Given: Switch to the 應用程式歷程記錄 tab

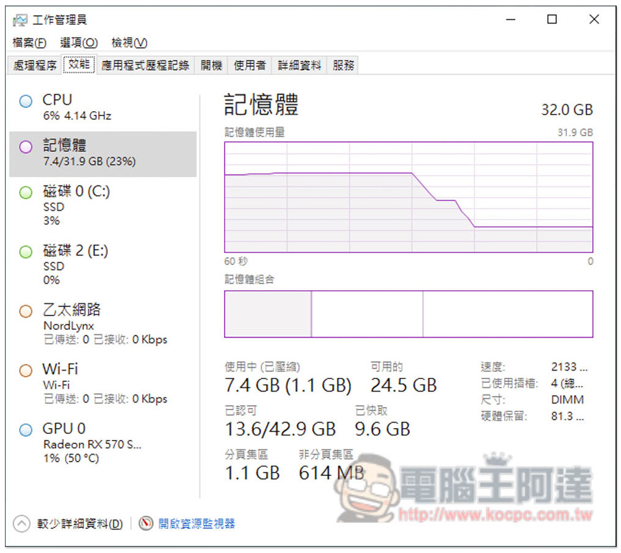Looking at the screenshot, I should click(145, 65).
